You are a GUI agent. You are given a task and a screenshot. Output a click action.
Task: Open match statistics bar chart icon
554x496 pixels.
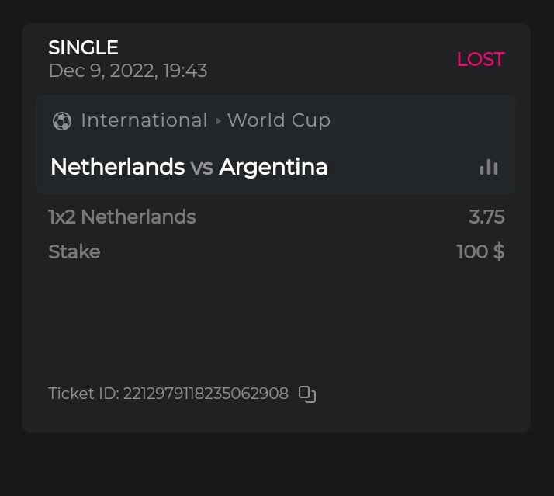(x=488, y=167)
